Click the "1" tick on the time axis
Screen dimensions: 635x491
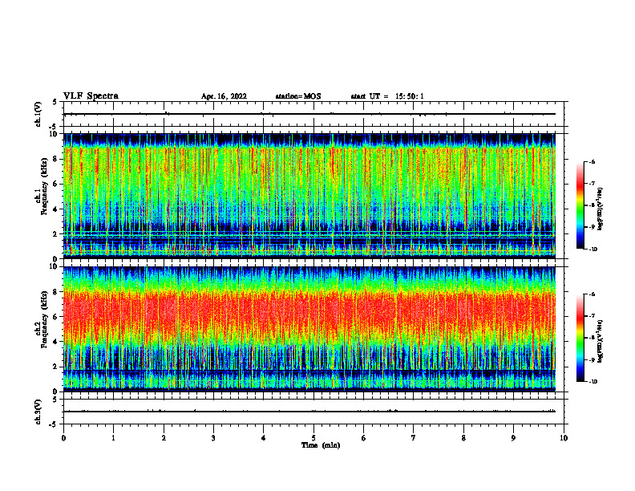(113, 438)
